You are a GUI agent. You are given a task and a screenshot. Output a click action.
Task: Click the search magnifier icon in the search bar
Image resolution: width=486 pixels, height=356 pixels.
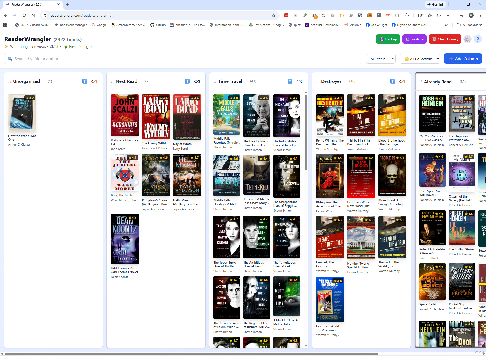[x=10, y=59]
